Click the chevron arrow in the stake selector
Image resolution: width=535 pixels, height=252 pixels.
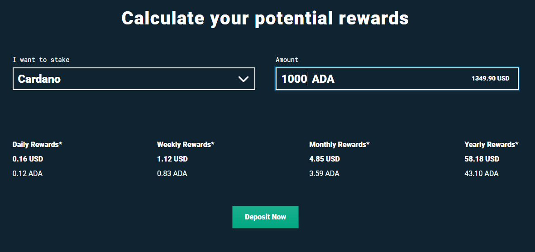(x=244, y=79)
